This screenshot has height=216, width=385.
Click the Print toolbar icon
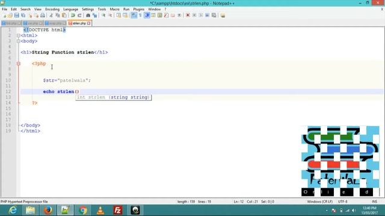(43, 16)
